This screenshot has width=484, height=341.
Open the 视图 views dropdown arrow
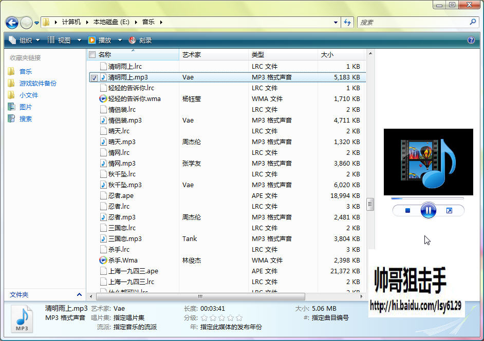[79, 40]
